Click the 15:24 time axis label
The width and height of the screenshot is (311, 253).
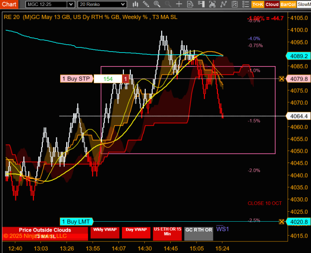pos(222,249)
